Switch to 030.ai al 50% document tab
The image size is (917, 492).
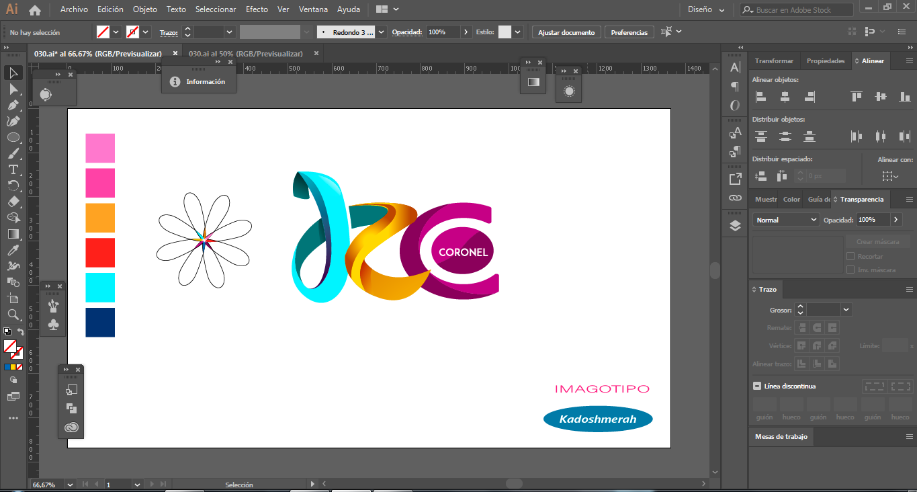coord(246,54)
